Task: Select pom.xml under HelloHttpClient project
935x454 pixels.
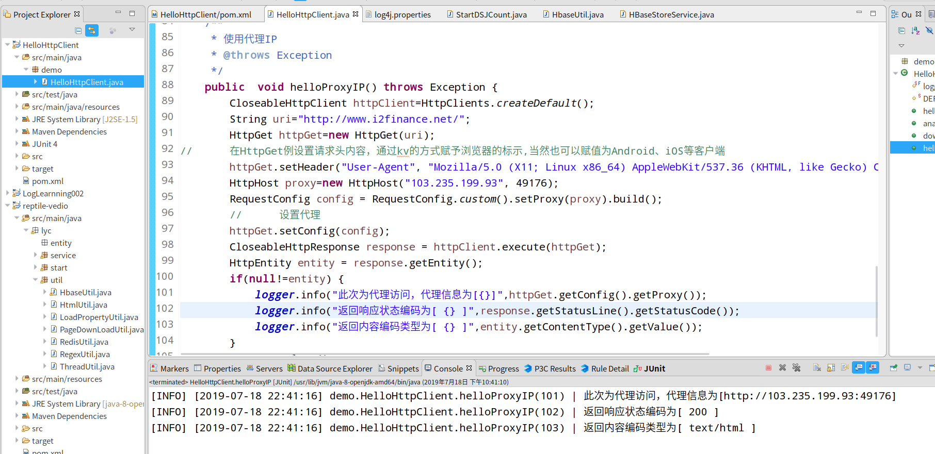Action: click(47, 181)
